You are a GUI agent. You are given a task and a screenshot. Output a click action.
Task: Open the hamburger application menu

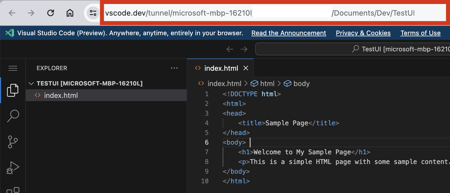(x=13, y=68)
